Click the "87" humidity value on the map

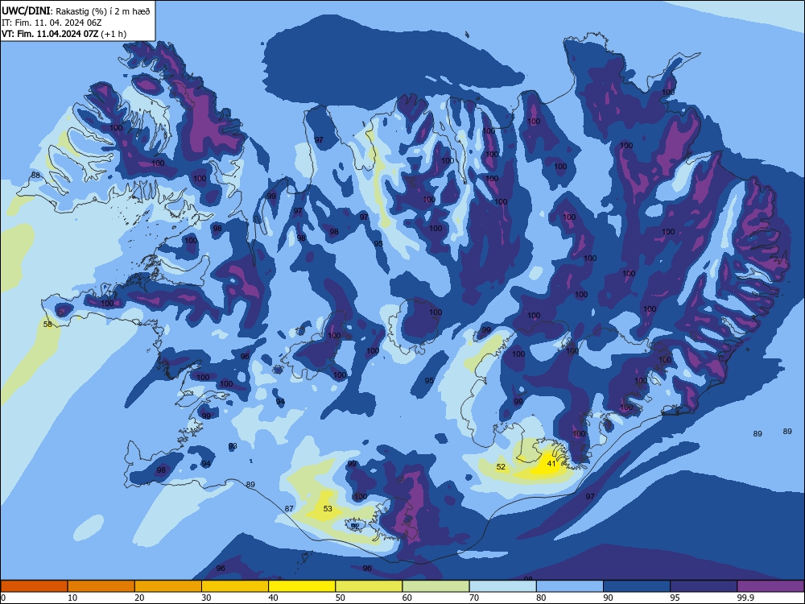tap(289, 508)
